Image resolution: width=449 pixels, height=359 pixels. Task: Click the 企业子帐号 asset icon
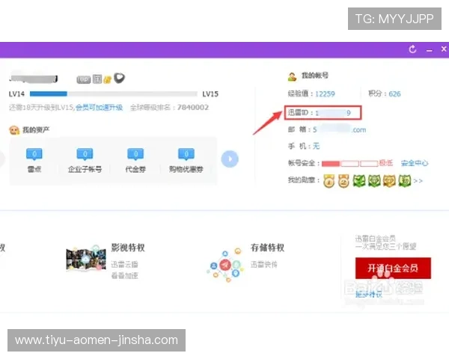coord(85,155)
